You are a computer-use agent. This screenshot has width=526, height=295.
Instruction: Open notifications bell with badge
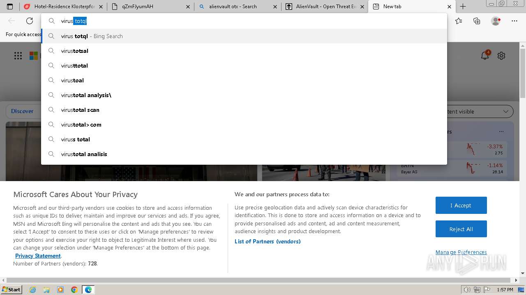485,55
